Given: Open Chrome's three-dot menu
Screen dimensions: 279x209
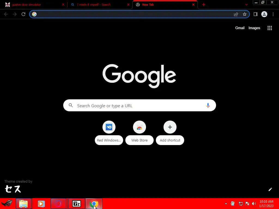Looking at the screenshot, I should pyautogui.click(x=273, y=14).
